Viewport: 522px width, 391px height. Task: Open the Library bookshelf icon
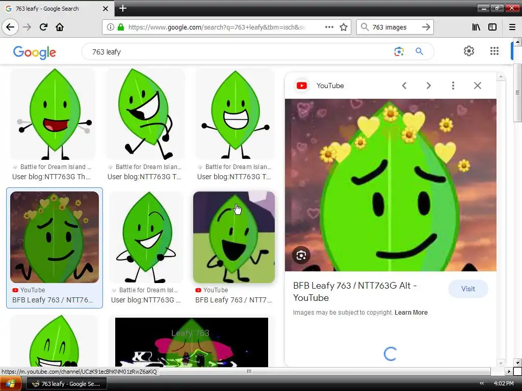[476, 27]
